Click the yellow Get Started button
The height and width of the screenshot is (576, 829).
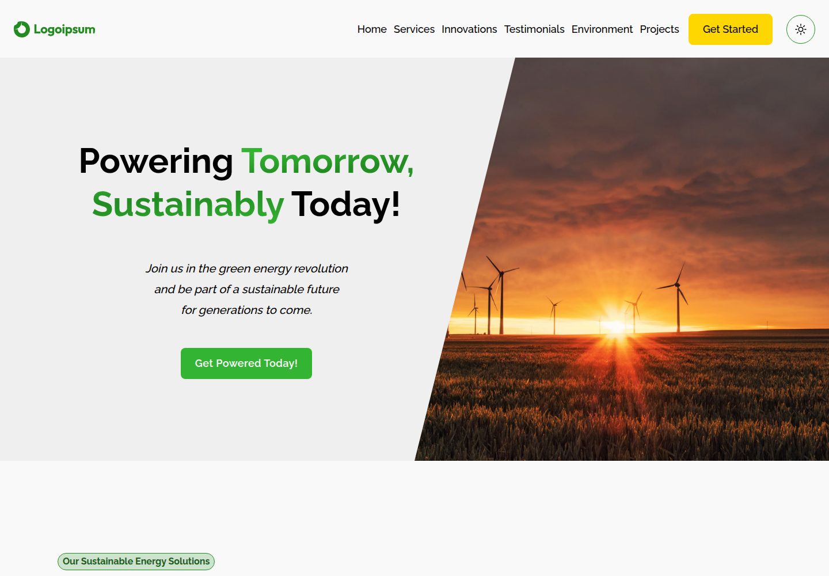731,29
